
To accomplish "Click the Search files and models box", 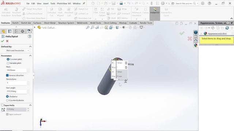I will tap(184, 3).
